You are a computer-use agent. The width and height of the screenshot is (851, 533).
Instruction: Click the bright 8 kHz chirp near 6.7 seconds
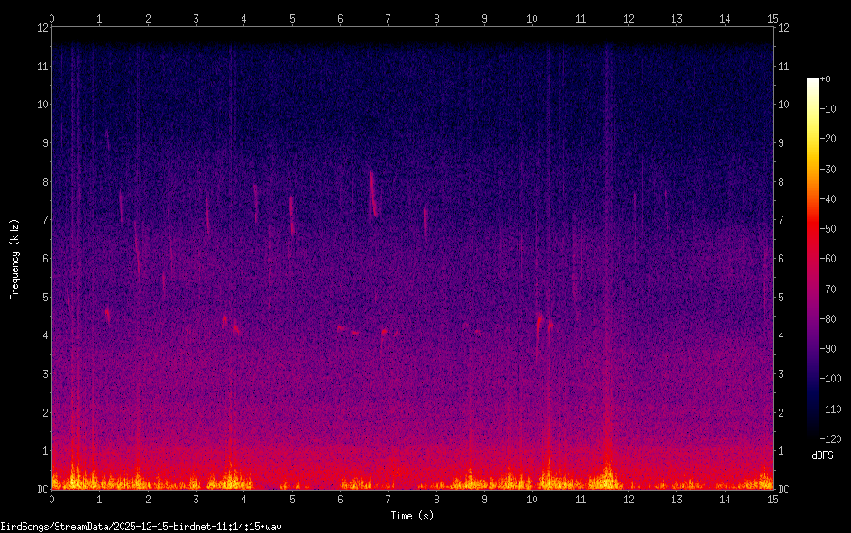(x=372, y=191)
